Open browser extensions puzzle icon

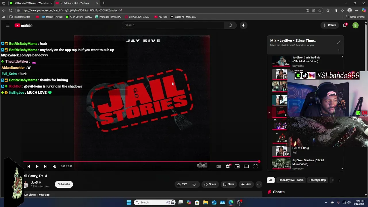point(328,10)
